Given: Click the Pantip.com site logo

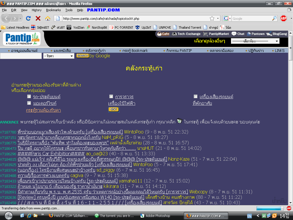Looking at the screenshot, I should (22, 39).
